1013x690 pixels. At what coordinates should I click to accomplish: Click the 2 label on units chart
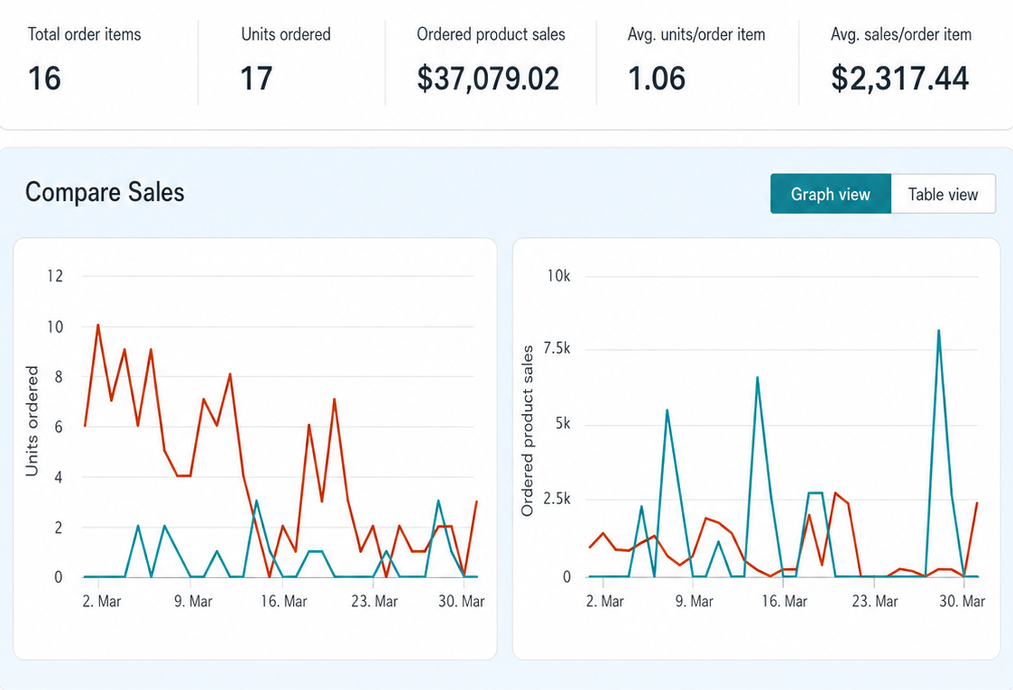tap(59, 528)
